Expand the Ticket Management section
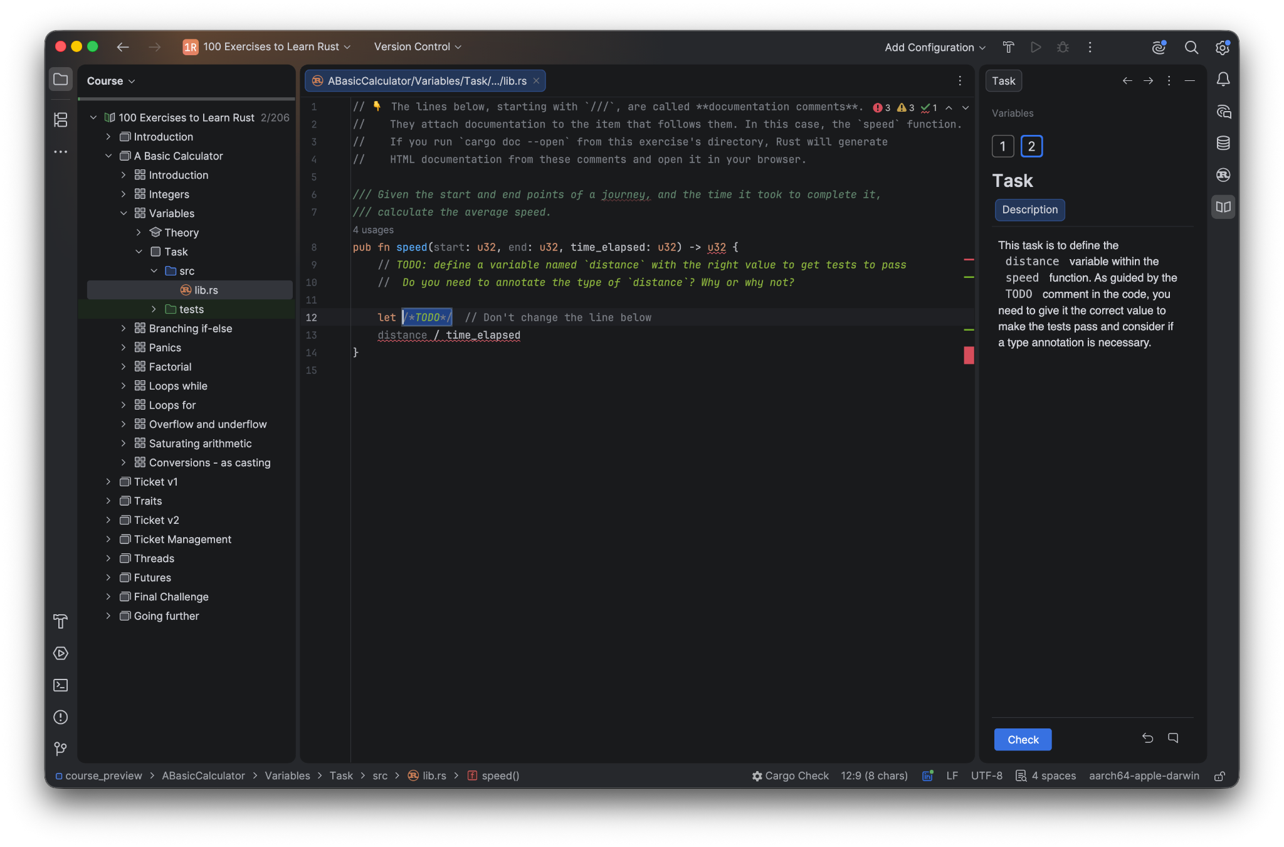The width and height of the screenshot is (1284, 847). [x=108, y=540]
